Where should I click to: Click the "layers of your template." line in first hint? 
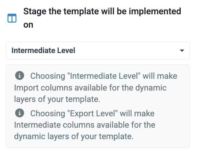click(x=57, y=99)
